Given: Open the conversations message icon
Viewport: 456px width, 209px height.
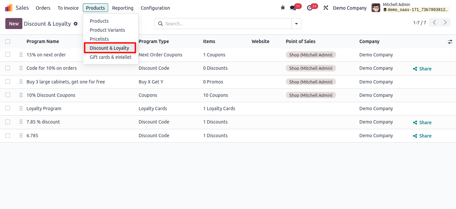Looking at the screenshot, I should pos(293,8).
